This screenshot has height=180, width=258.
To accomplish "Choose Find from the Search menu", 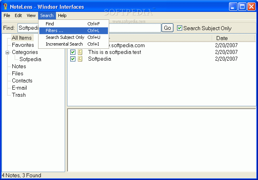I will 73,24.
